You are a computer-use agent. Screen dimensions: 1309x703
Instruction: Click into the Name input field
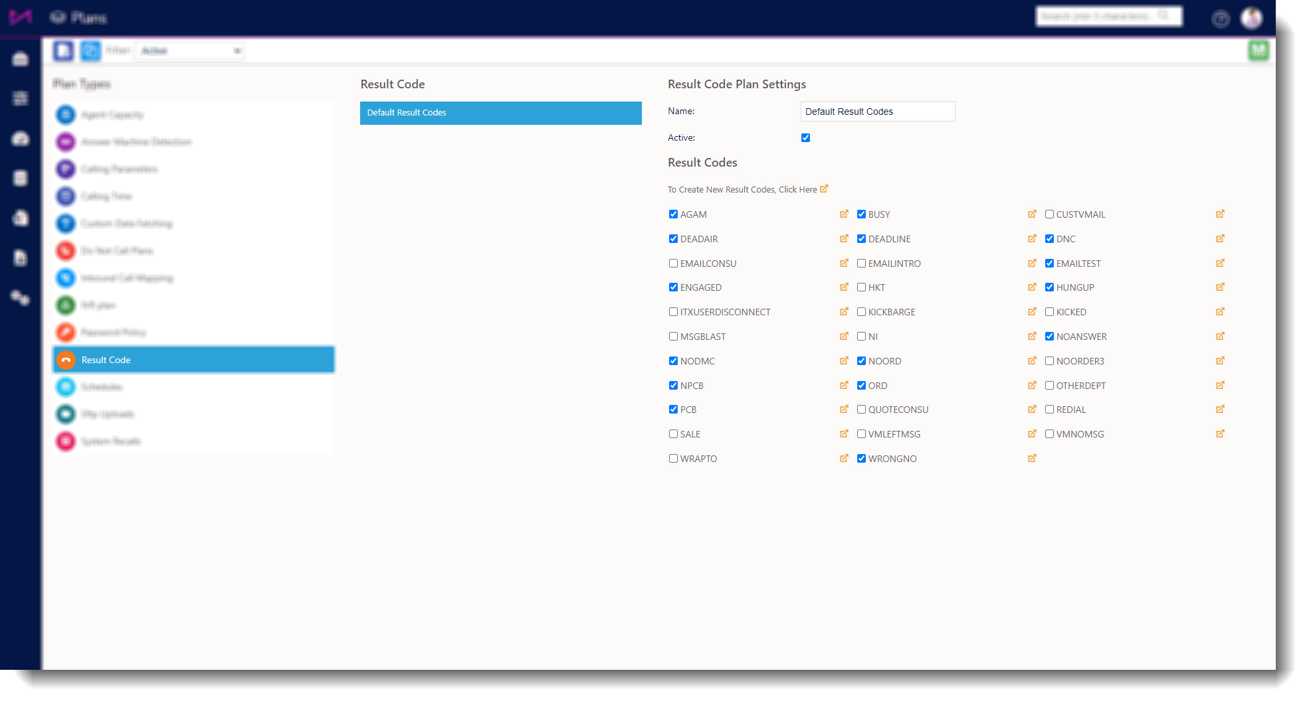tap(878, 112)
